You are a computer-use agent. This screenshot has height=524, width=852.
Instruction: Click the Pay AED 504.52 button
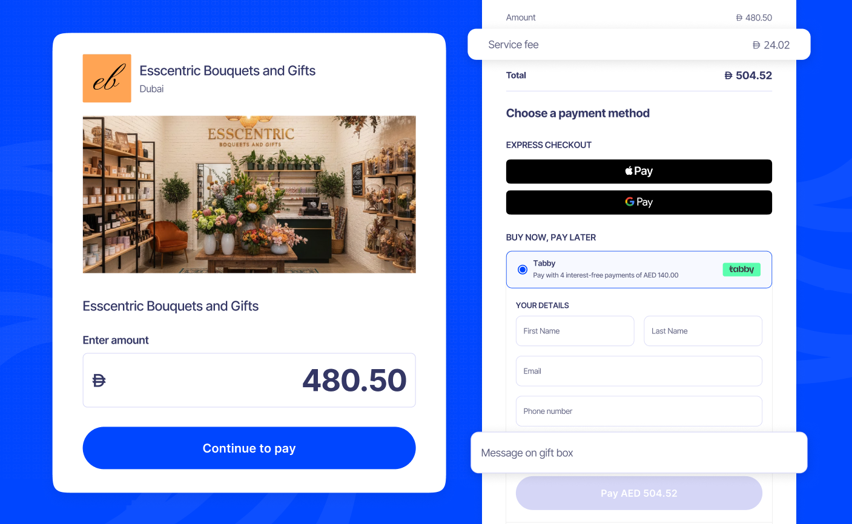pyautogui.click(x=639, y=493)
